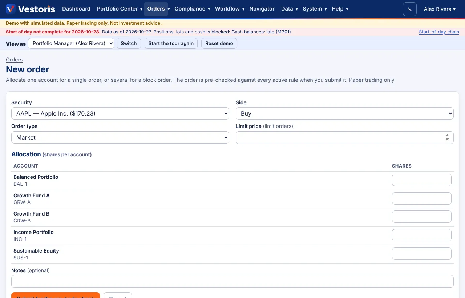
Task: Focus Sustainable Equity shares field
Action: point(422,254)
